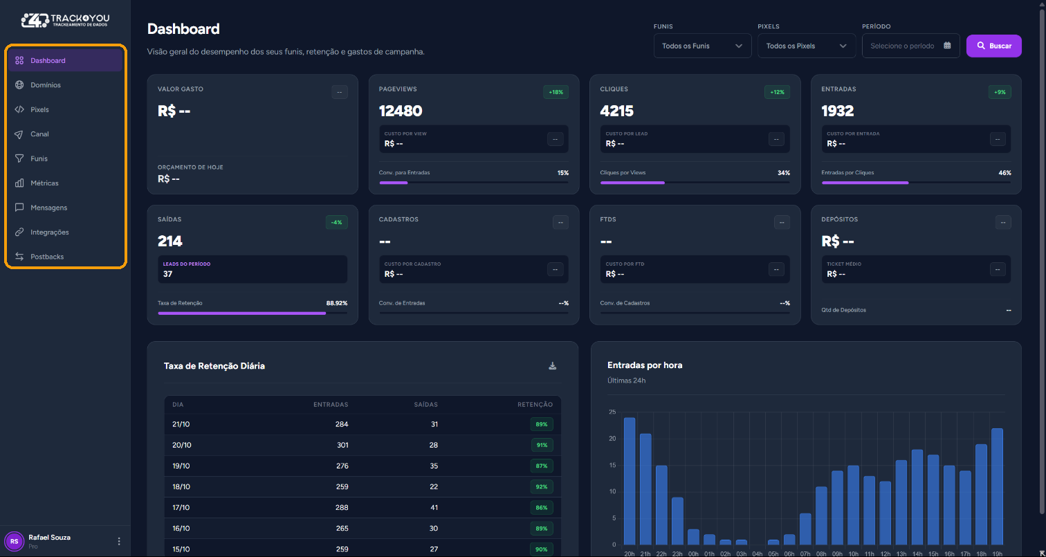This screenshot has height=557, width=1046.
Task: Navigate to the Postbacks menu item
Action: coord(66,257)
